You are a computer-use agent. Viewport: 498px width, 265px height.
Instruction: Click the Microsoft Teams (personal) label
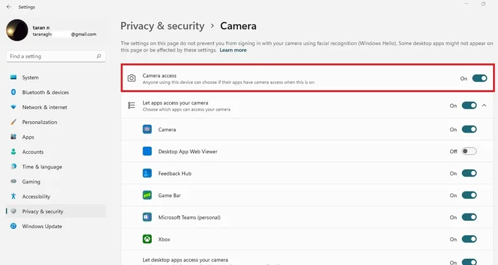[189, 217]
